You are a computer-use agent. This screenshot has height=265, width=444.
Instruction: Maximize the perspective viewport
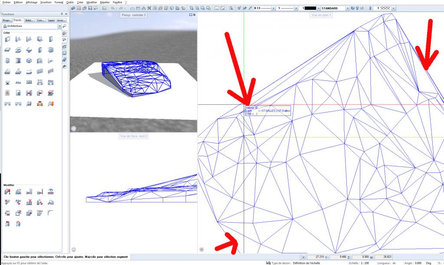coord(191,15)
